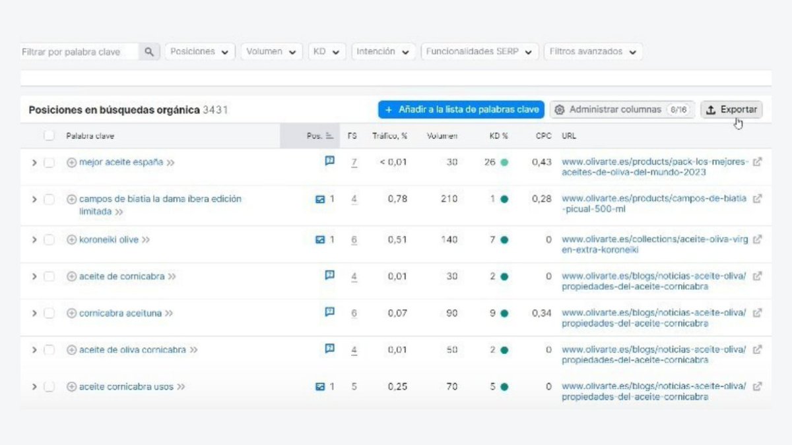The image size is (792, 445).
Task: Open the Filtros avanzados dropdown
Action: pyautogui.click(x=593, y=51)
